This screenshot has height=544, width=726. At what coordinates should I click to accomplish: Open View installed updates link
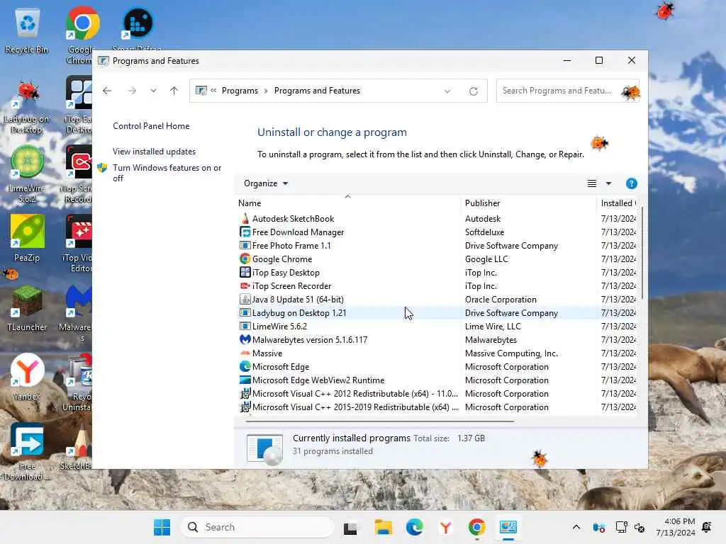pos(154,152)
